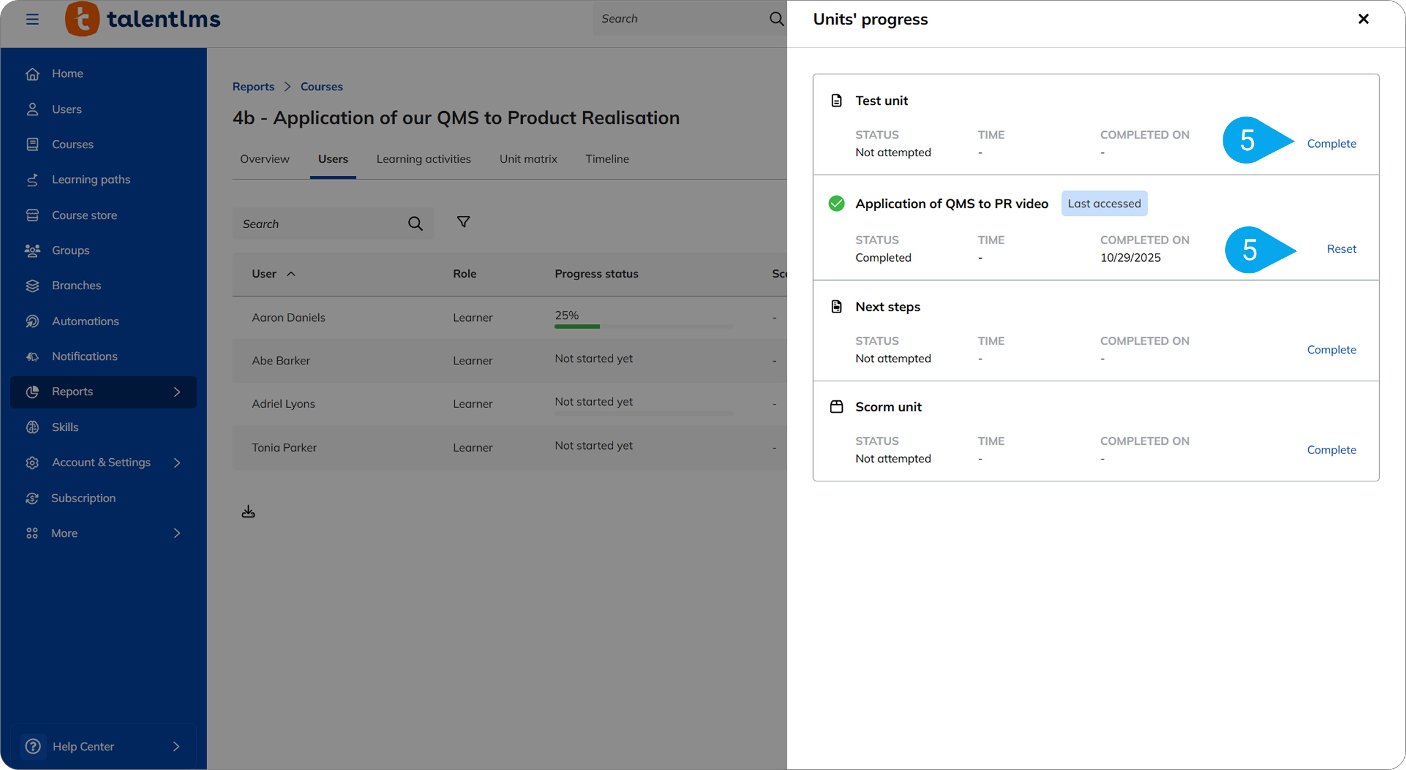Click the export download icon

point(248,511)
